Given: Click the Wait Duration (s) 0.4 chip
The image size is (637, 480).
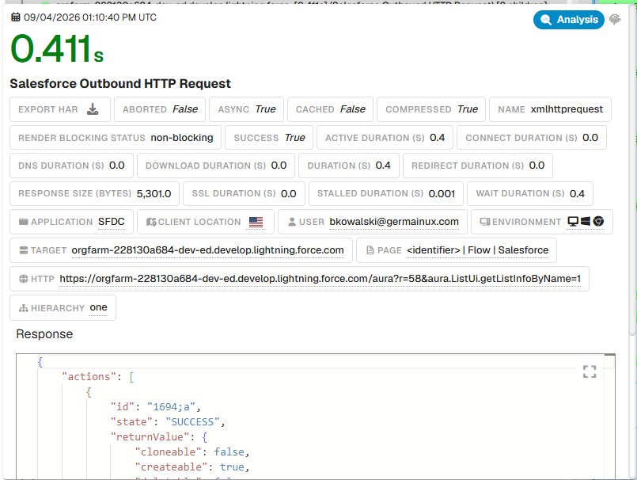Looking at the screenshot, I should coord(530,193).
